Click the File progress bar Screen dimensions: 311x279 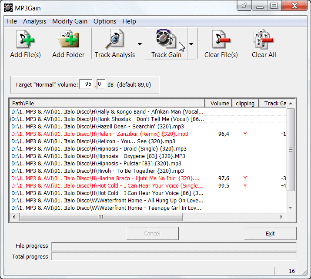click(174, 246)
